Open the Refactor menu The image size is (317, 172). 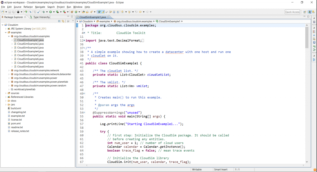point(28,7)
